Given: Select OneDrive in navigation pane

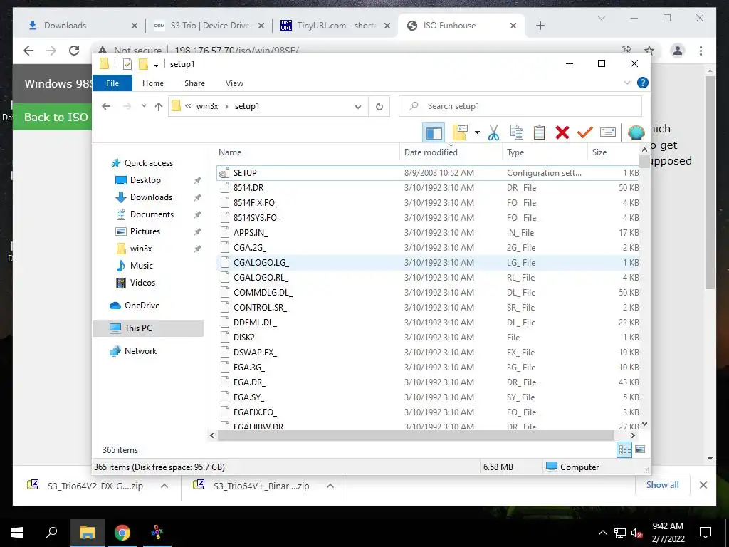Looking at the screenshot, I should pos(142,306).
